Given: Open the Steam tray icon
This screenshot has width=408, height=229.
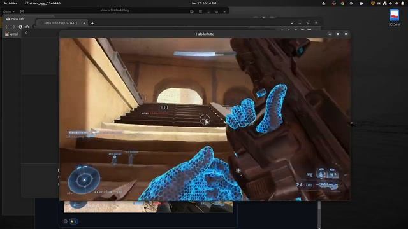Looking at the screenshot, I should [351, 3].
